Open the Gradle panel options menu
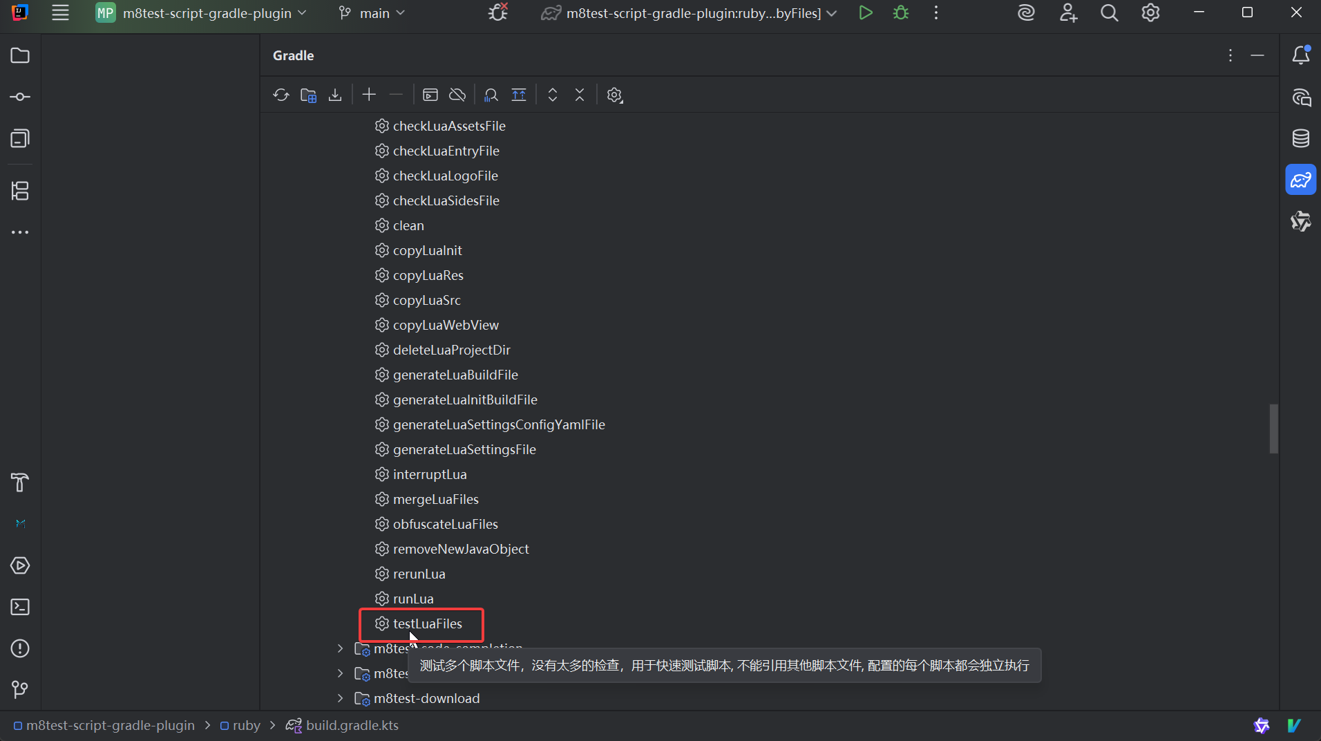 pyautogui.click(x=1230, y=55)
